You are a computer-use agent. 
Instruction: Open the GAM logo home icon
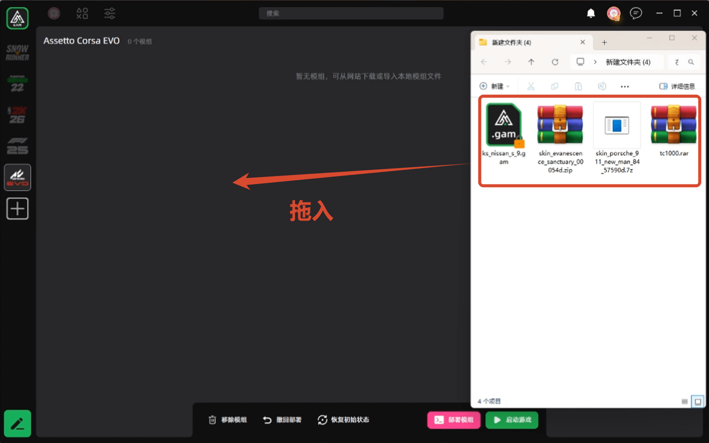pyautogui.click(x=17, y=18)
